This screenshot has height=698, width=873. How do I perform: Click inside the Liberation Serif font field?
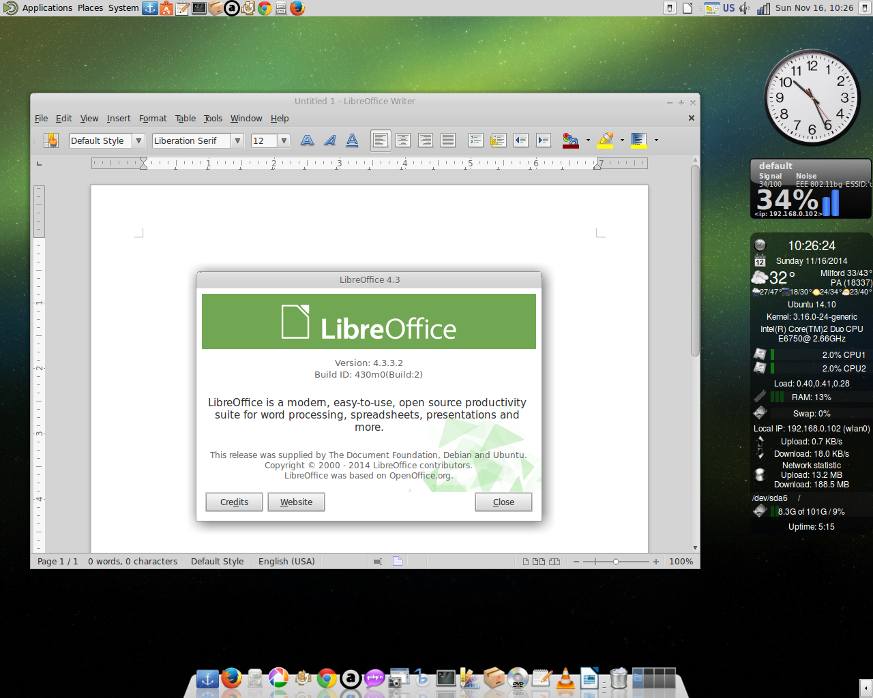[x=192, y=140]
